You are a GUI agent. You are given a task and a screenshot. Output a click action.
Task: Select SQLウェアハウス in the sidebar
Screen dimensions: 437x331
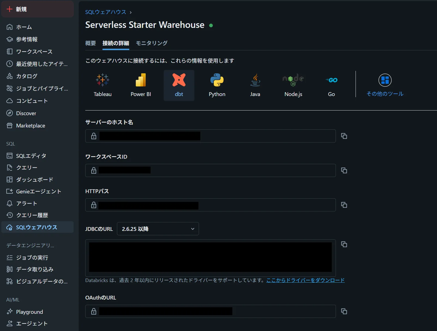click(x=37, y=227)
